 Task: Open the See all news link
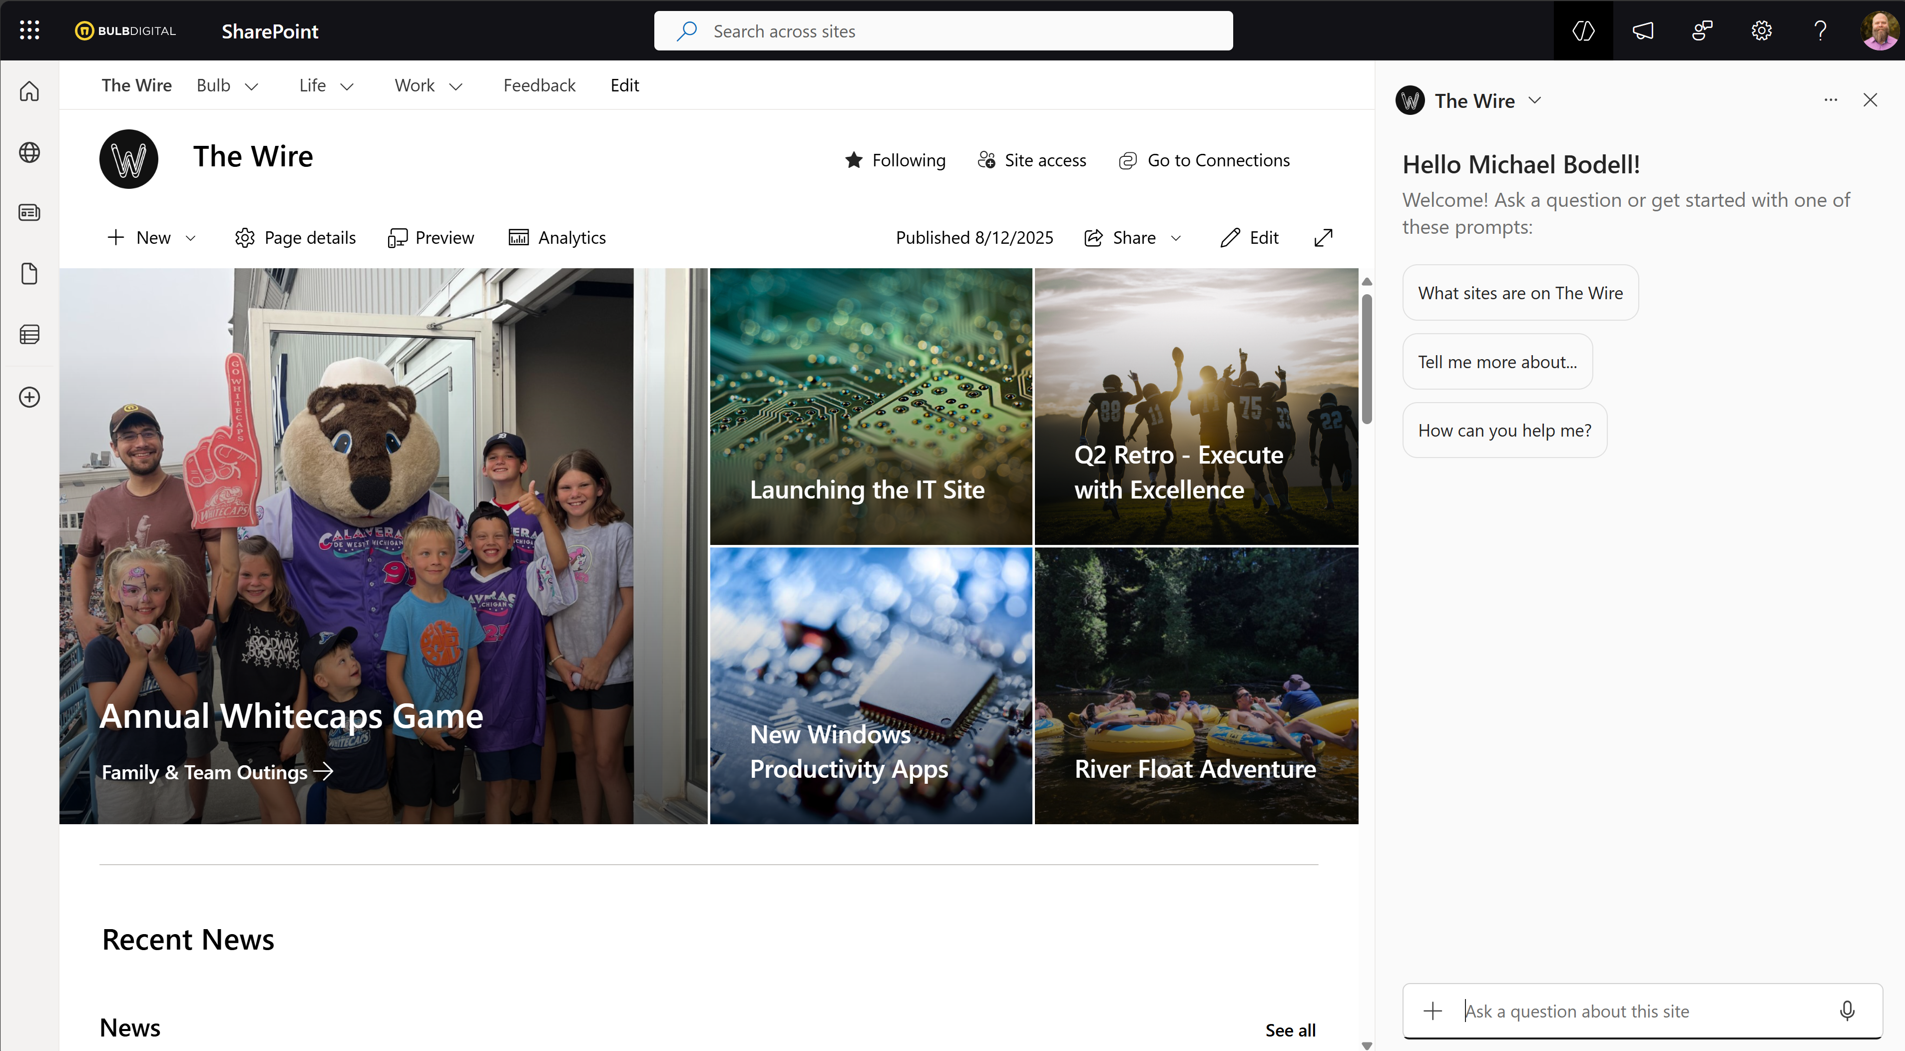(1290, 1030)
